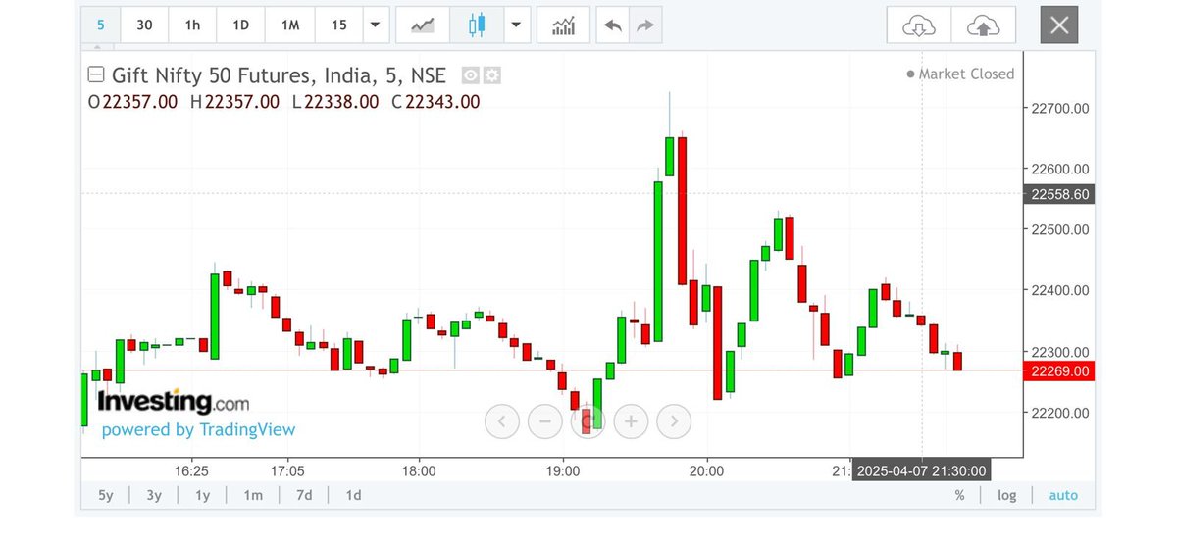Screen dimensions: 1177x543
Task: Open powered by TradingView link
Action: [x=198, y=429]
